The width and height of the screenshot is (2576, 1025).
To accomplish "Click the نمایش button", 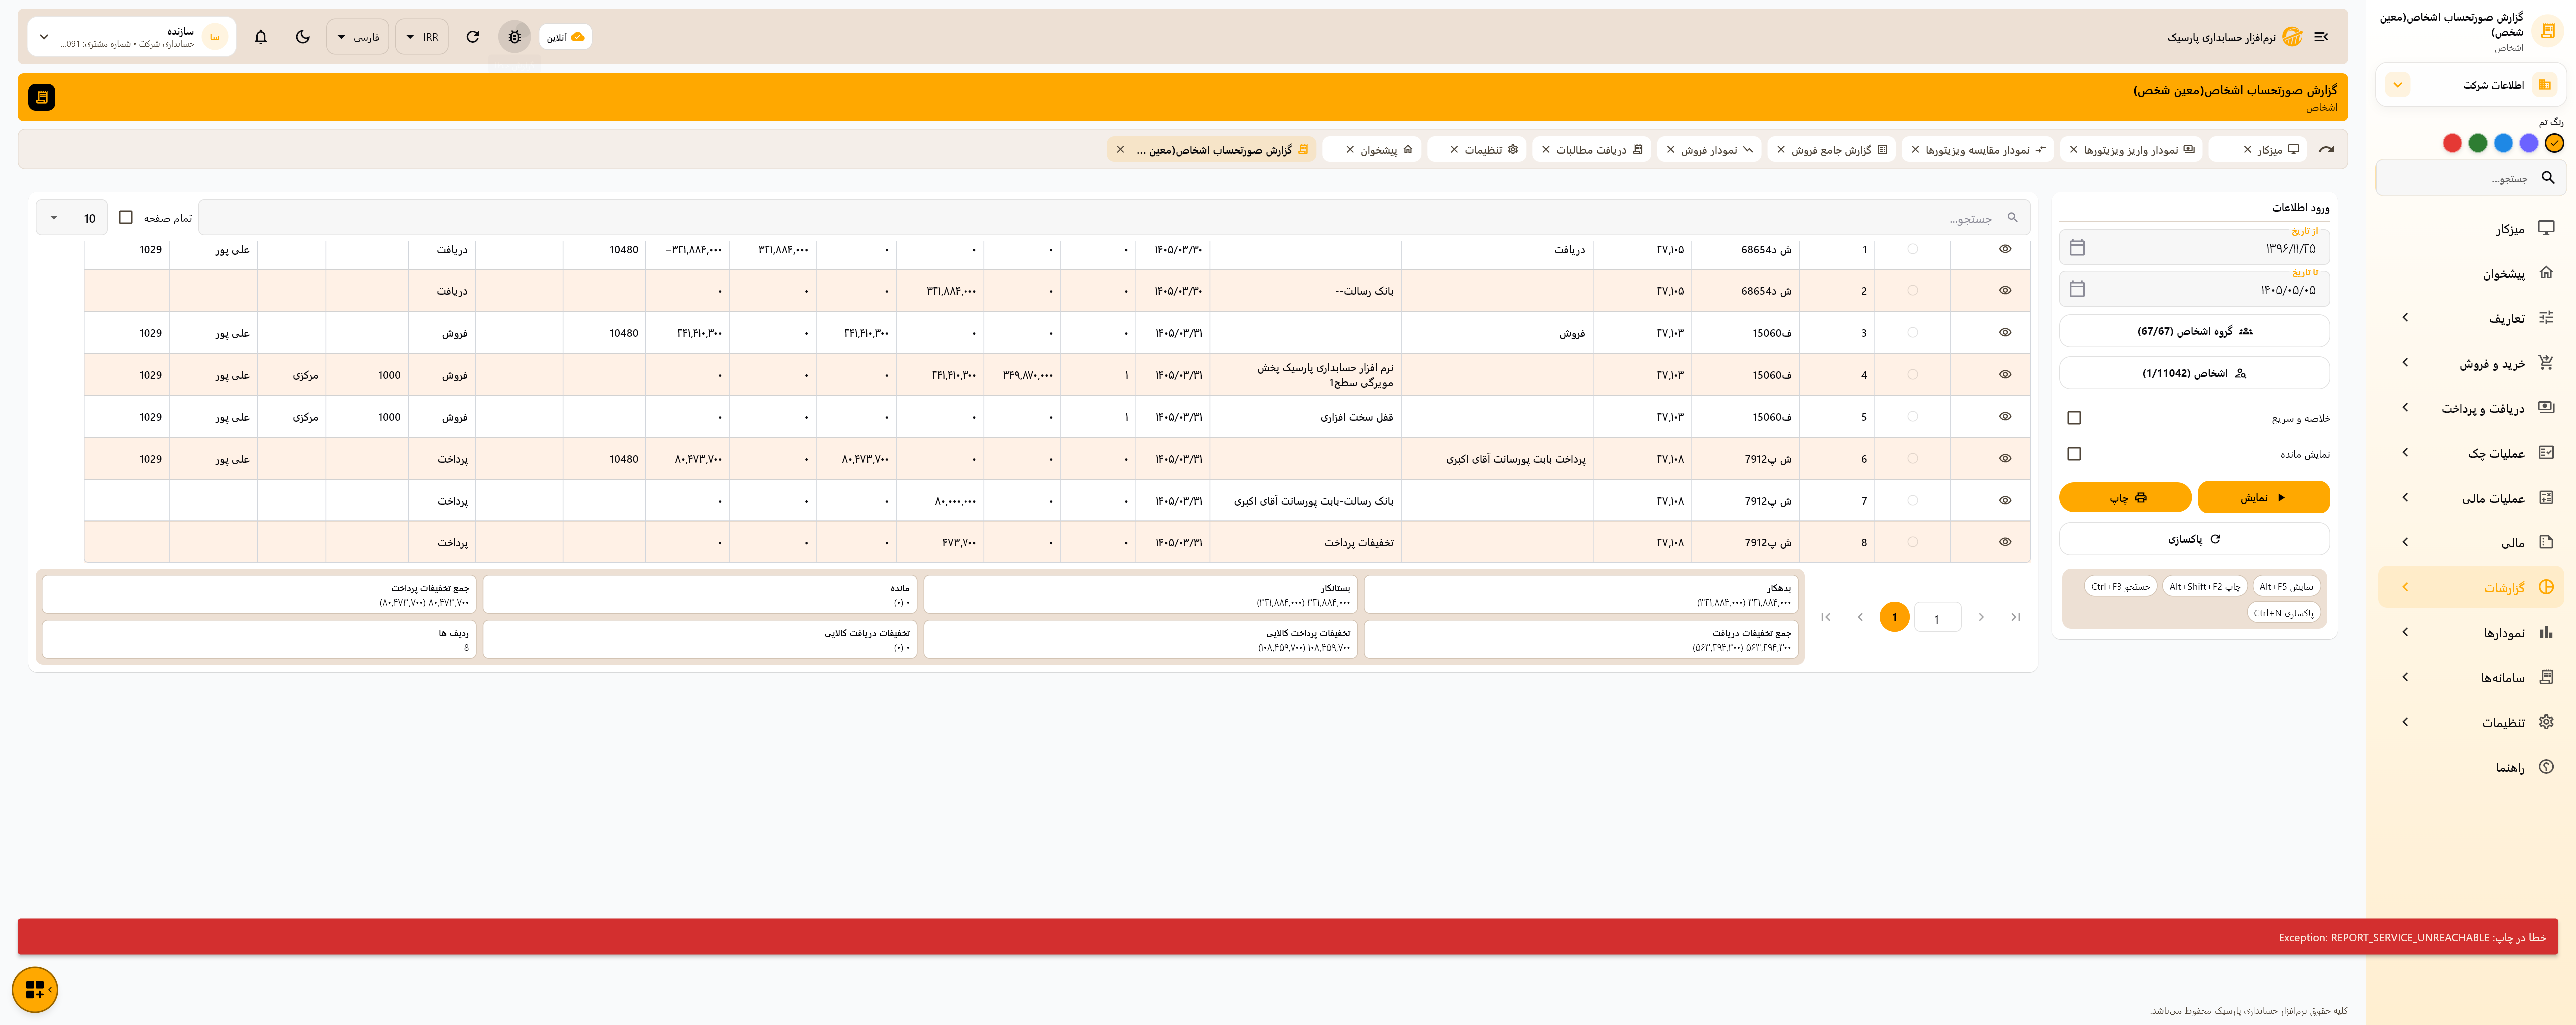I will coord(2263,497).
